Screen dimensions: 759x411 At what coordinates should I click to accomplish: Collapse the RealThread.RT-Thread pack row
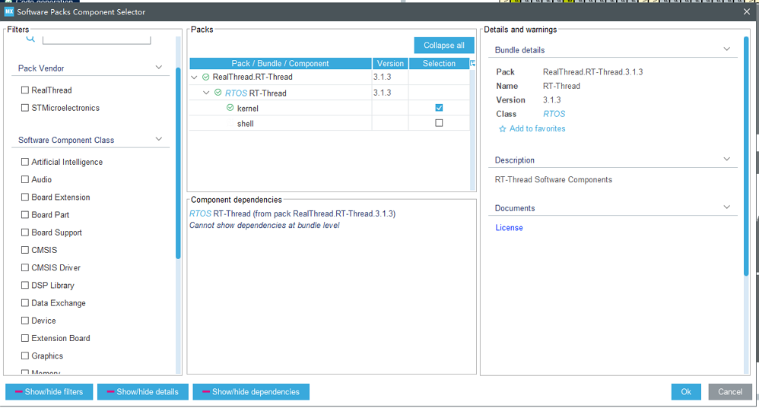click(x=194, y=77)
